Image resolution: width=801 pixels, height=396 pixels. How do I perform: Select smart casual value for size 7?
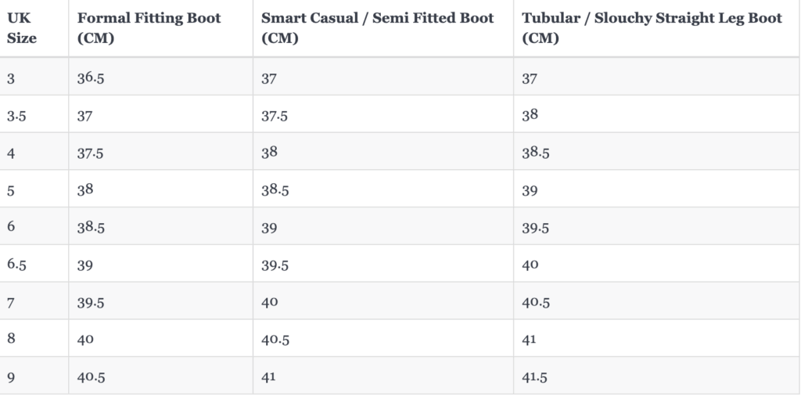[270, 301]
